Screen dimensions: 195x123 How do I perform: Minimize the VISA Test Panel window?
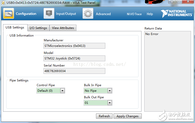click(x=172, y=2)
